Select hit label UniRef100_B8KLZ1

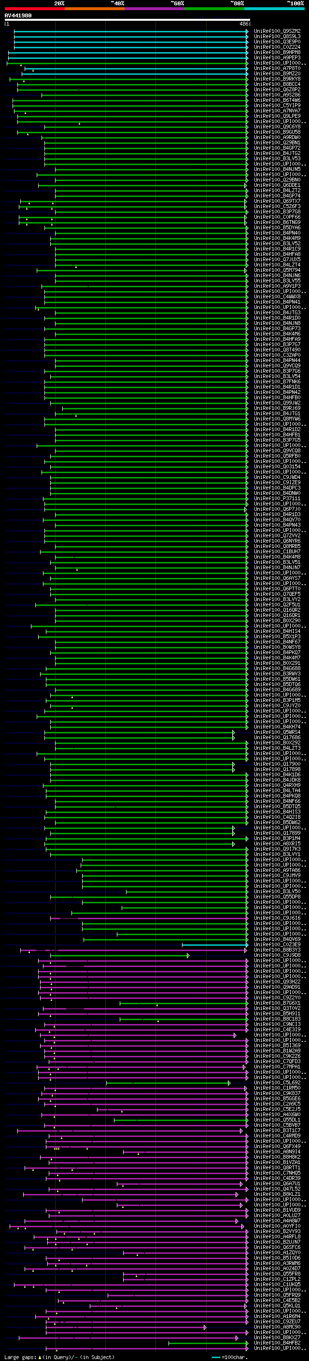[x=277, y=1193]
